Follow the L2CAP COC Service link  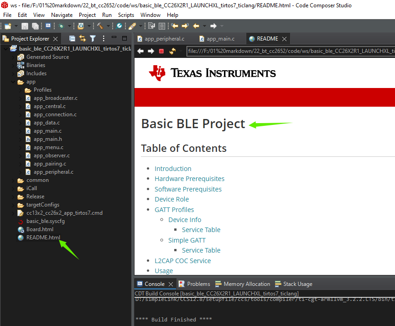182,261
